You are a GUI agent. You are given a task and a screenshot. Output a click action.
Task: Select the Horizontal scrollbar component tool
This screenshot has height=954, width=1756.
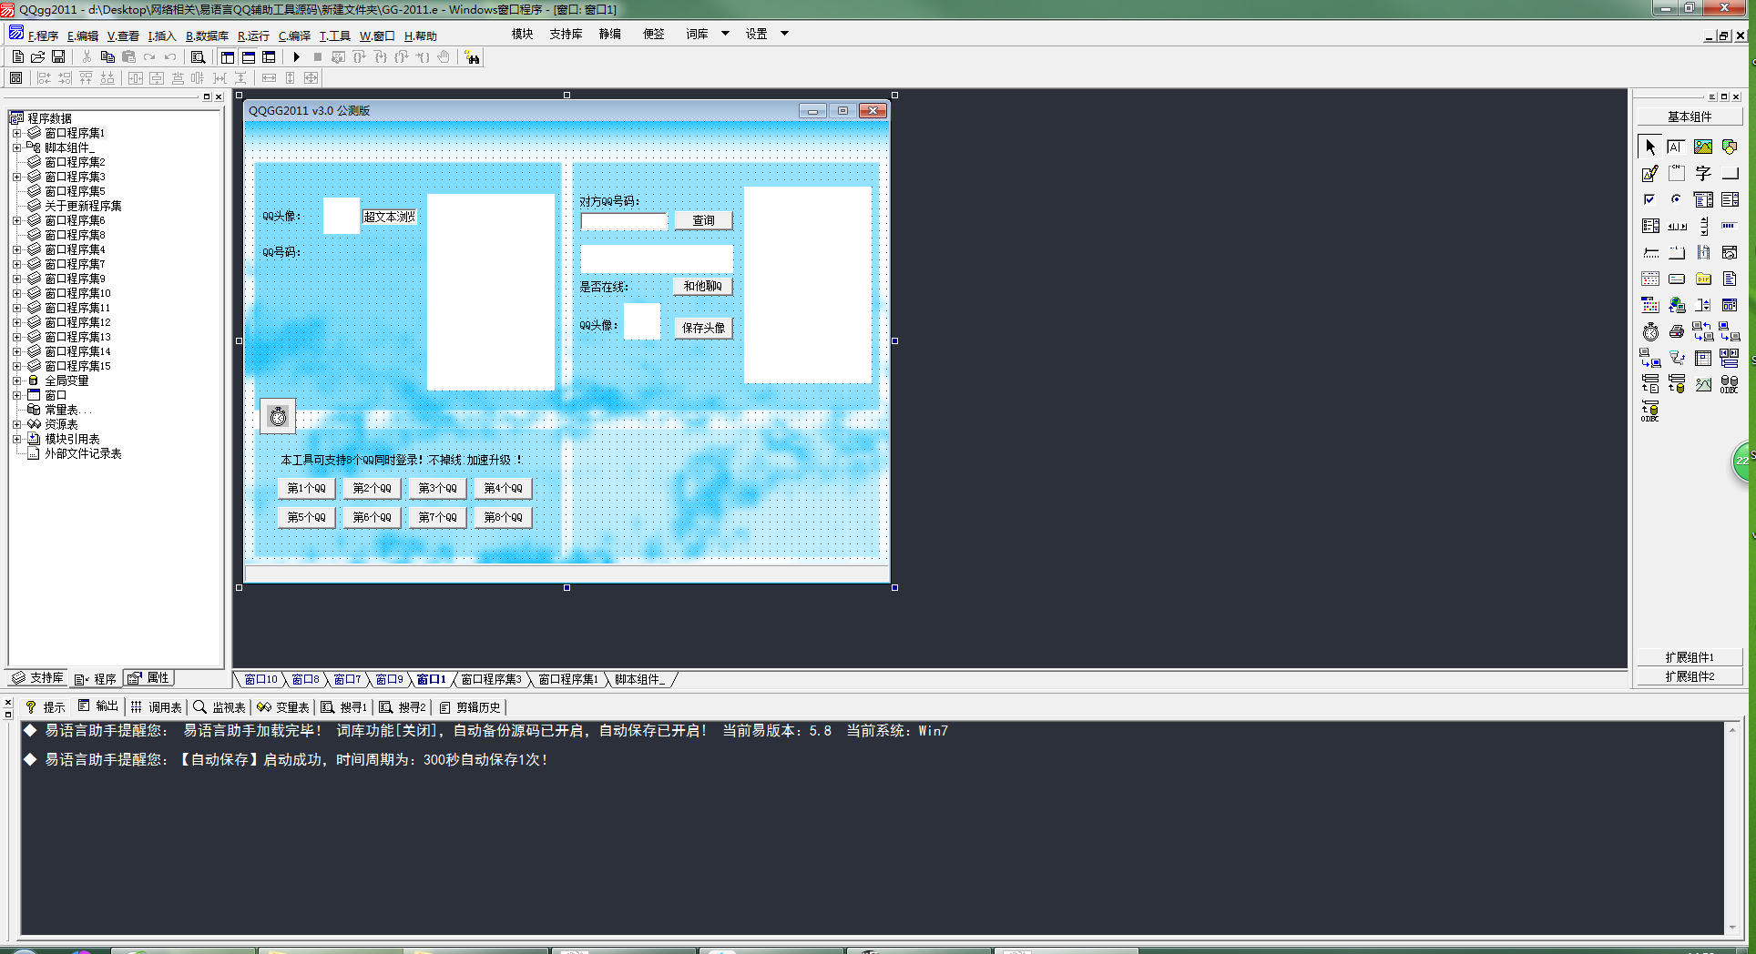1676,226
